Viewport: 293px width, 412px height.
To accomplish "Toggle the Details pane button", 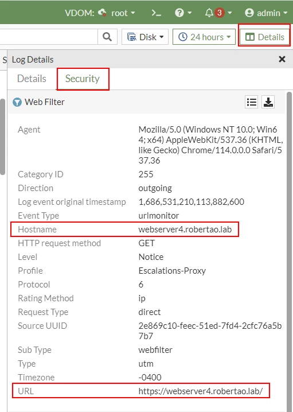I will click(264, 37).
